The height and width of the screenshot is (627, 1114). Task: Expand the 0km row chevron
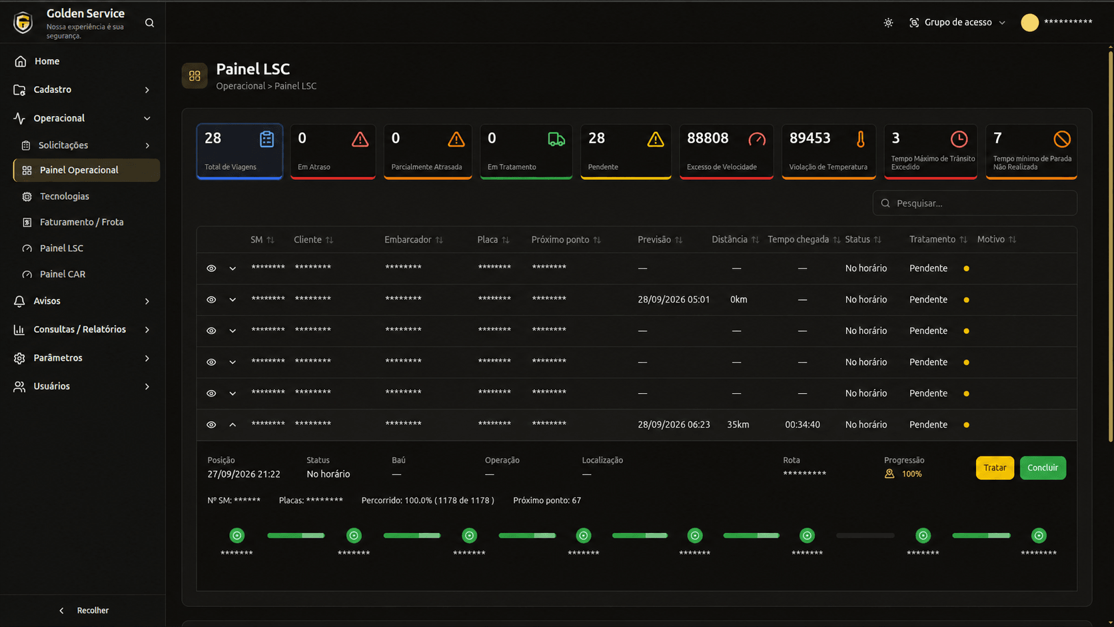(233, 300)
